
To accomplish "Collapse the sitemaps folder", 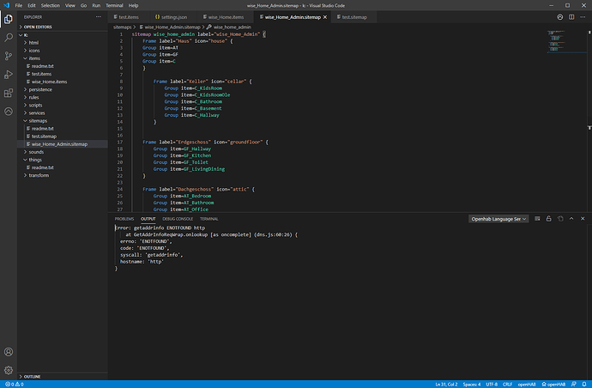I will [36, 120].
